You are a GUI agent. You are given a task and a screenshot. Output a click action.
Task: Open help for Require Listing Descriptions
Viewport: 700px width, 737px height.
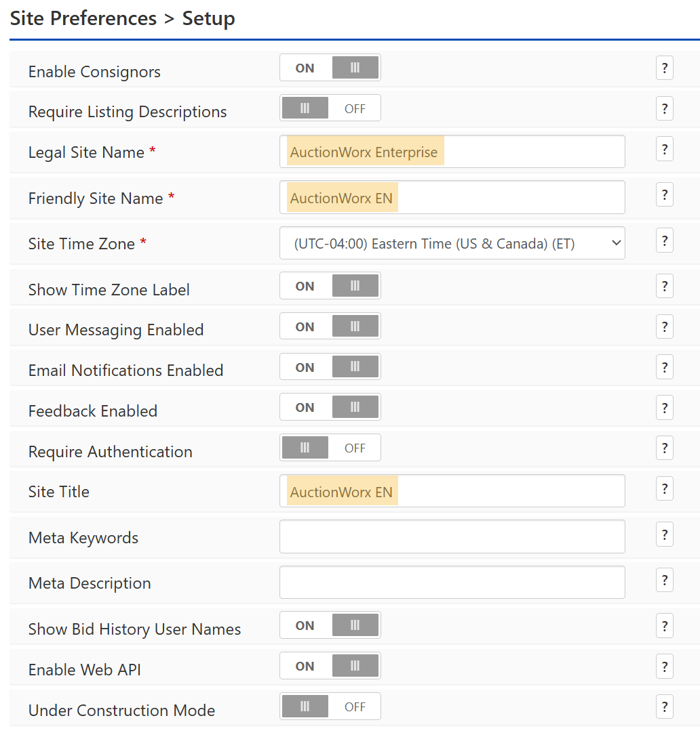click(664, 108)
